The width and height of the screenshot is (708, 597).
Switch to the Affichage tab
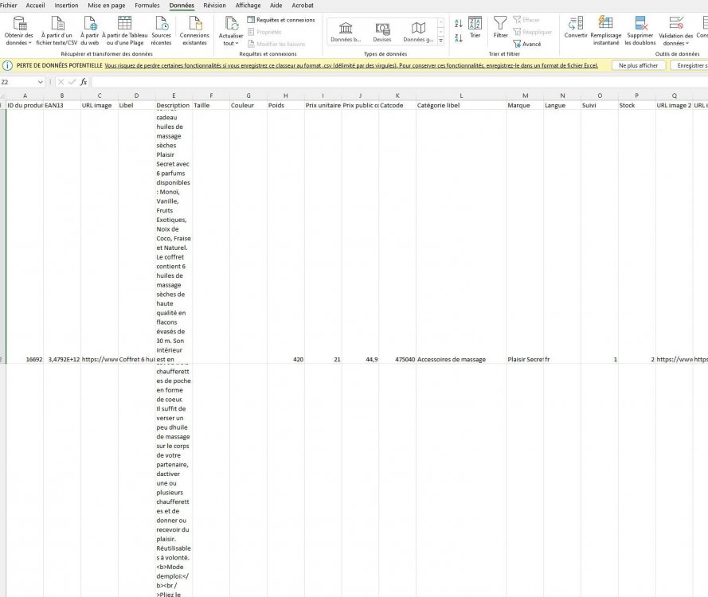(248, 6)
